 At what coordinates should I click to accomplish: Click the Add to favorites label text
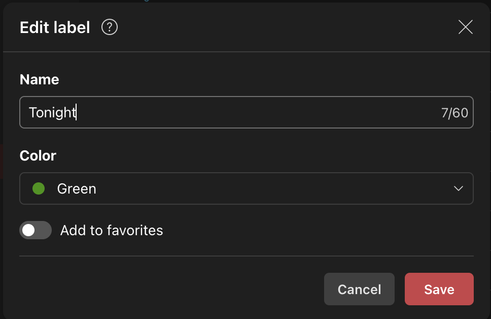(x=112, y=230)
